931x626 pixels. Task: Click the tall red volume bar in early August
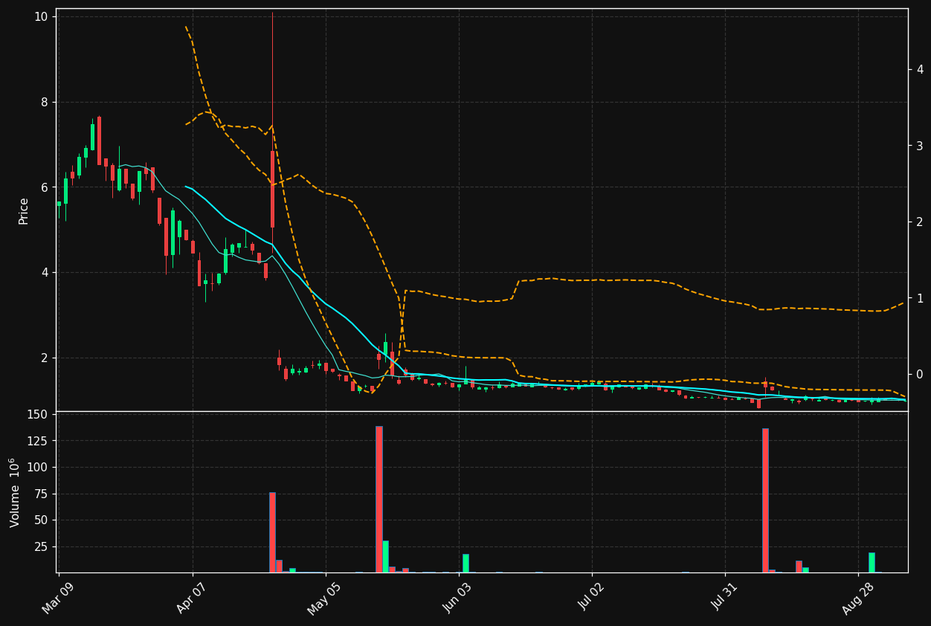pos(765,500)
